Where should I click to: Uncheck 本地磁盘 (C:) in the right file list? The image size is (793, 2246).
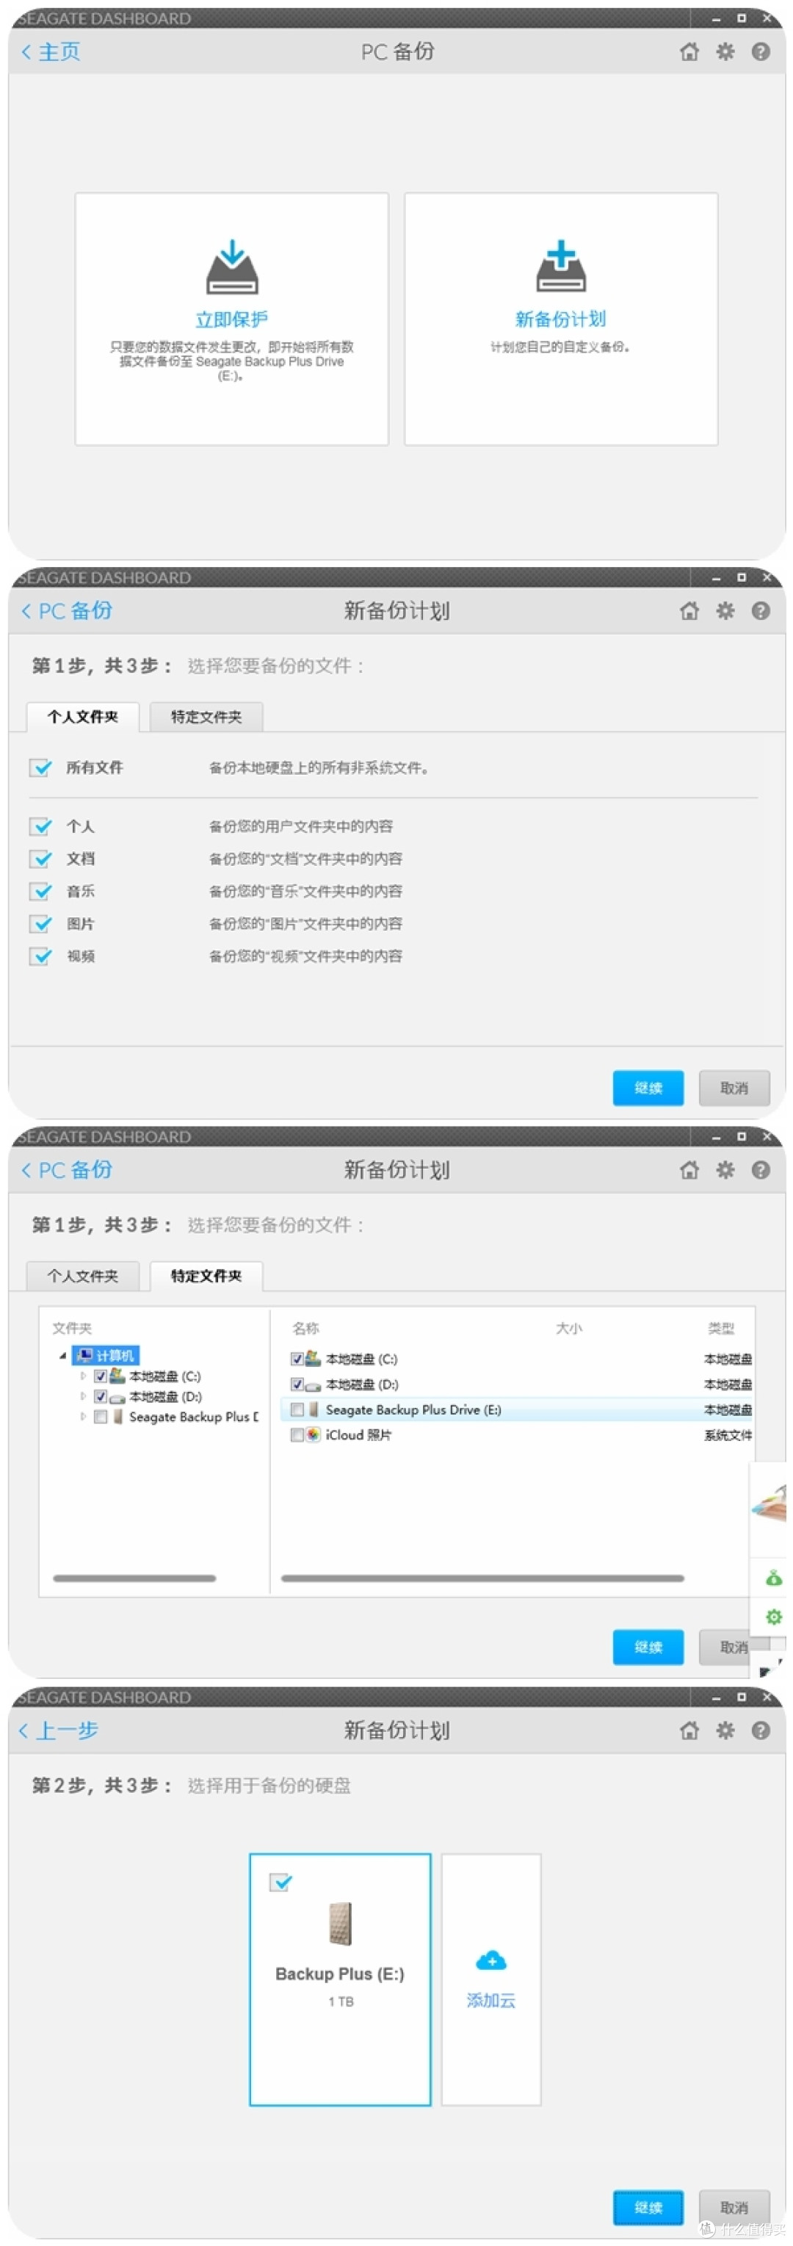click(297, 1359)
